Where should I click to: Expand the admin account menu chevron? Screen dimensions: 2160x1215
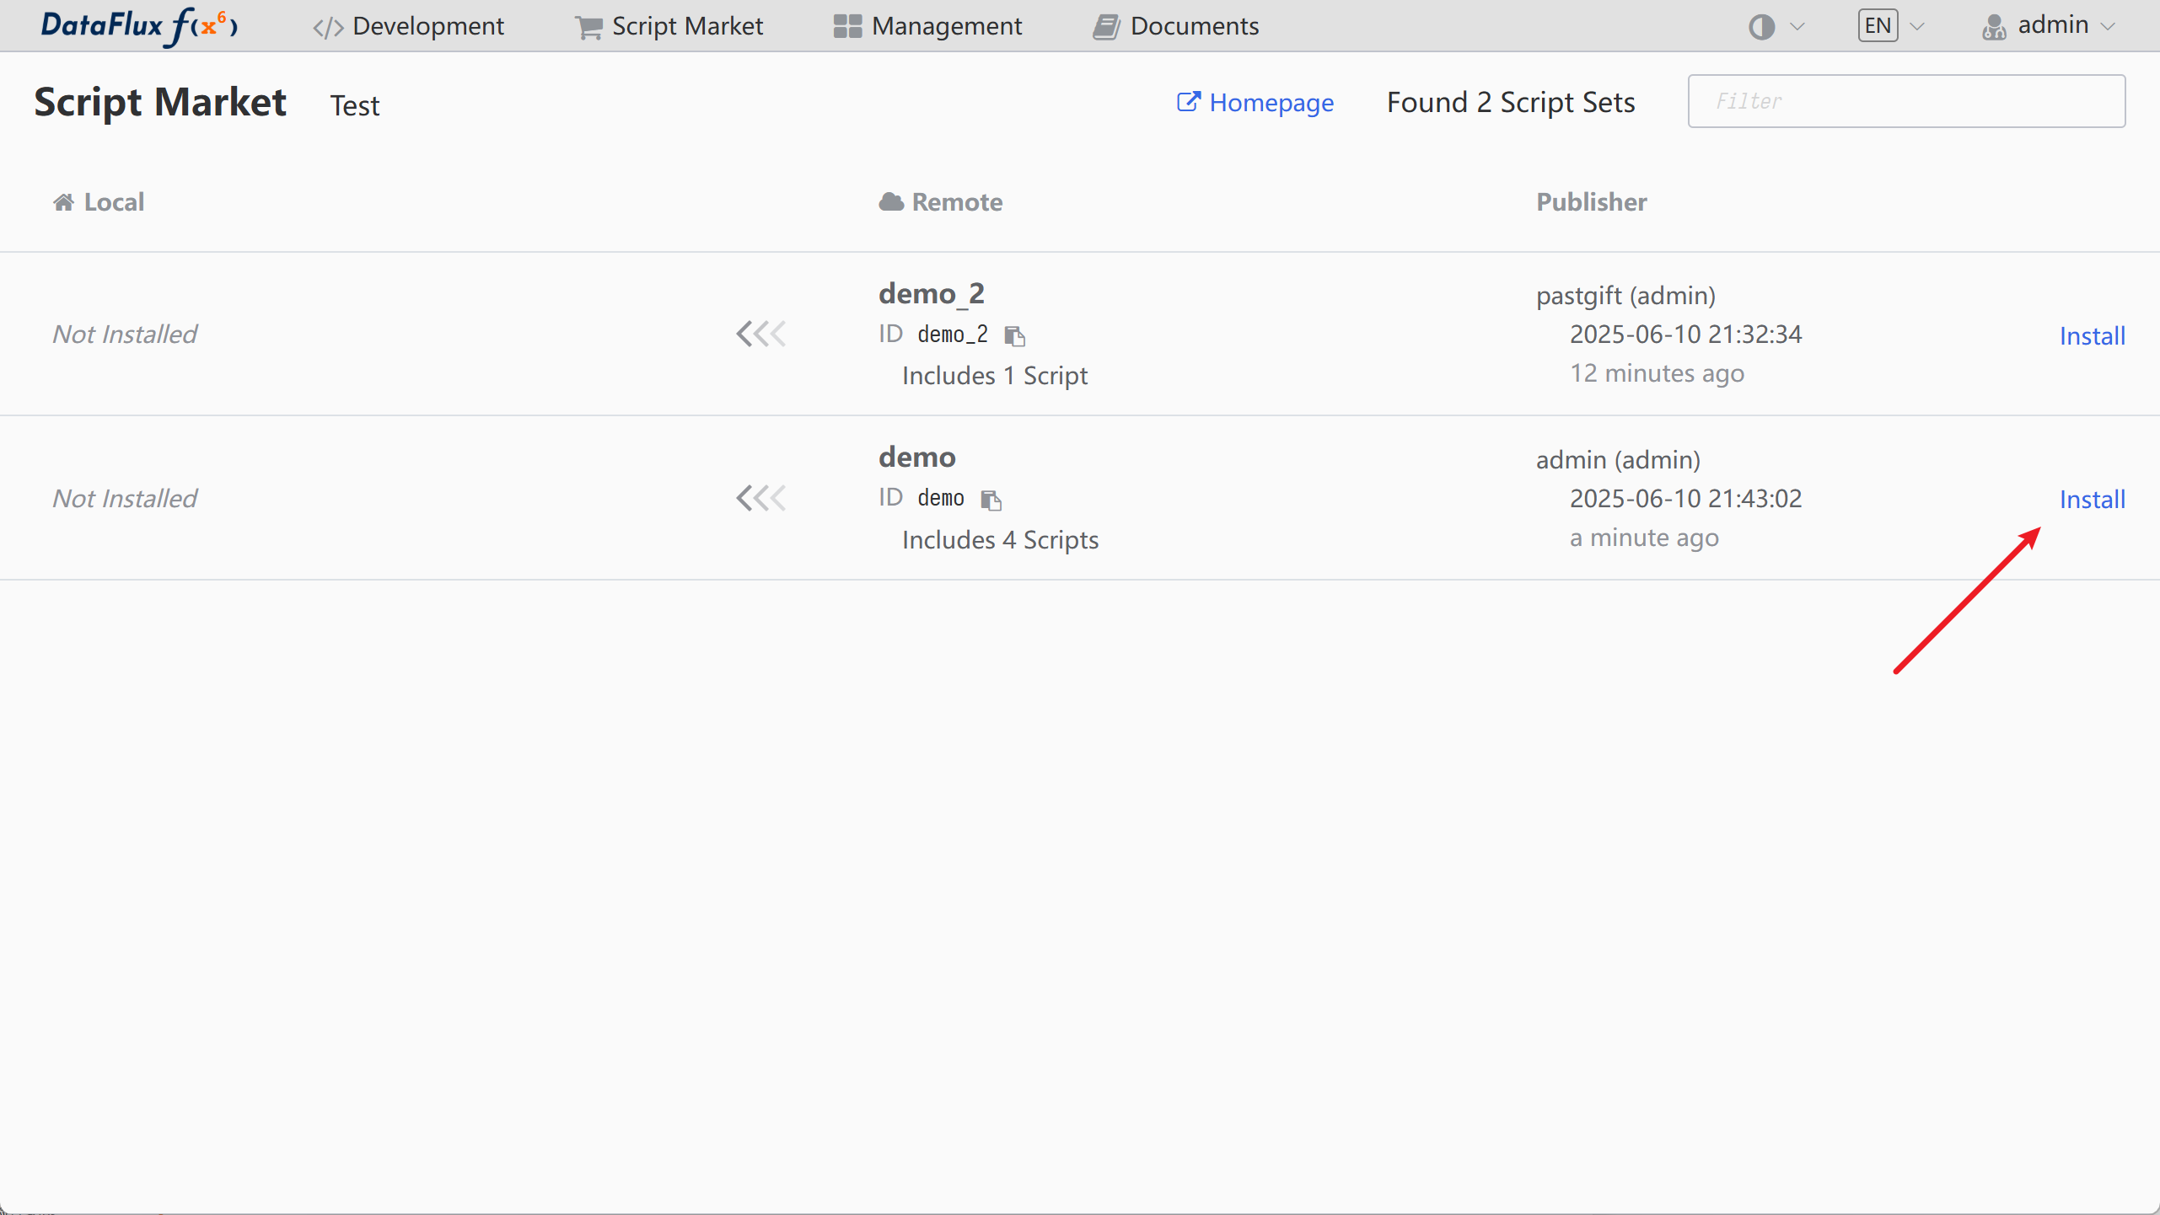2109,27
